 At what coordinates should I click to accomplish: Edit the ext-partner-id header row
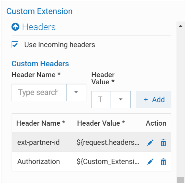coord(150,143)
